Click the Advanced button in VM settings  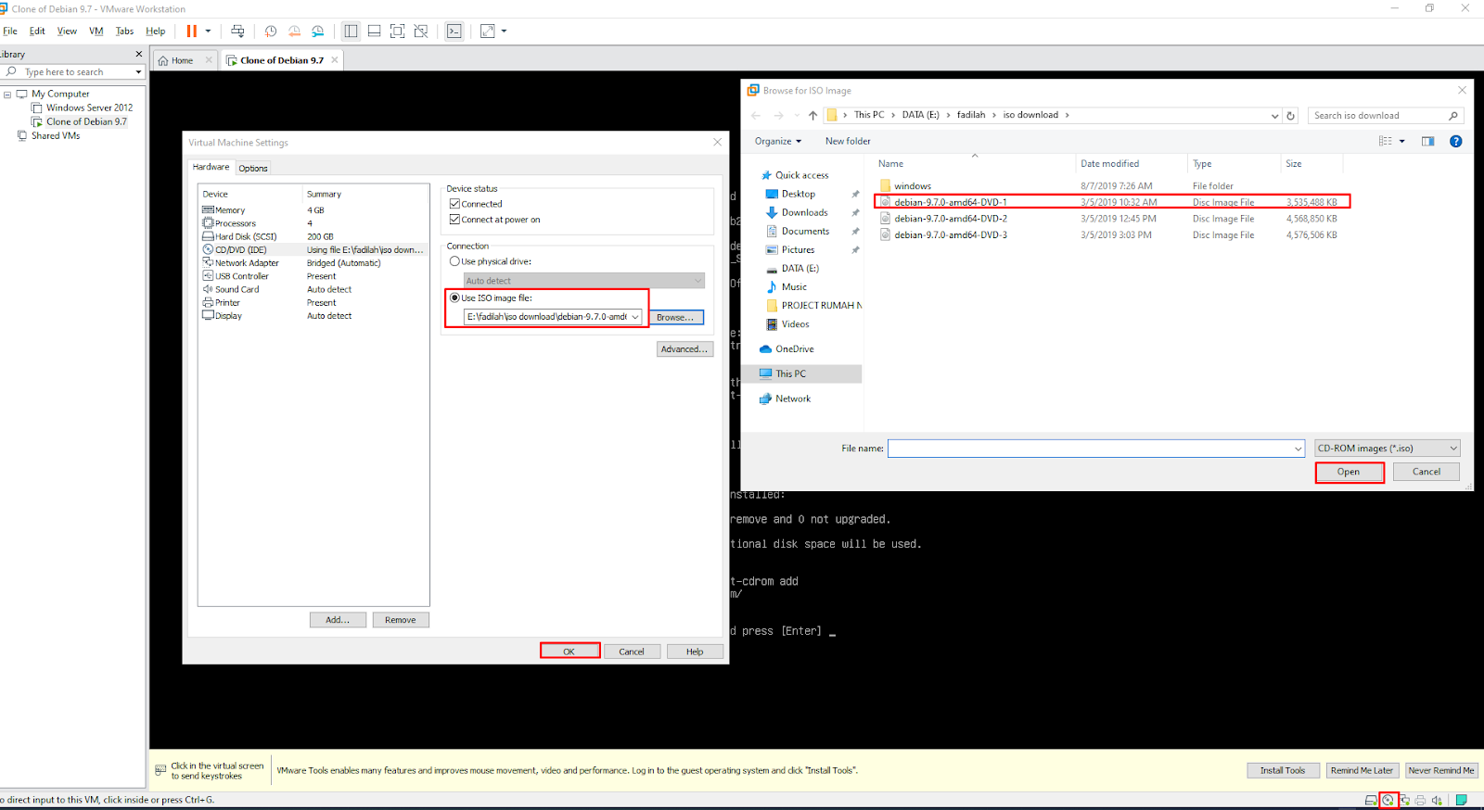tap(684, 349)
